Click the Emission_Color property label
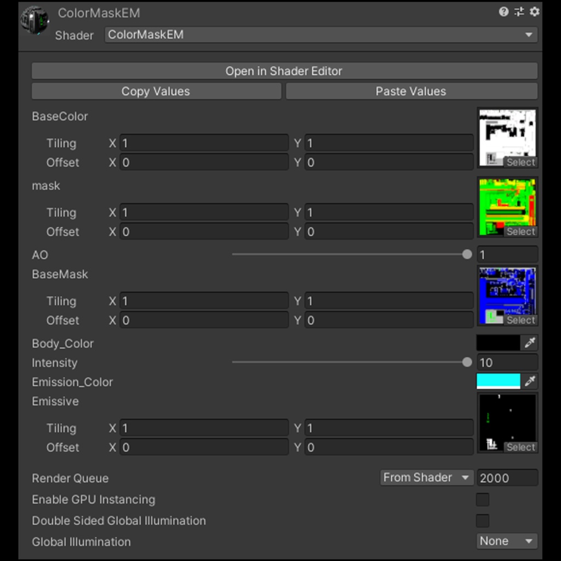The width and height of the screenshot is (561, 561). tap(72, 382)
